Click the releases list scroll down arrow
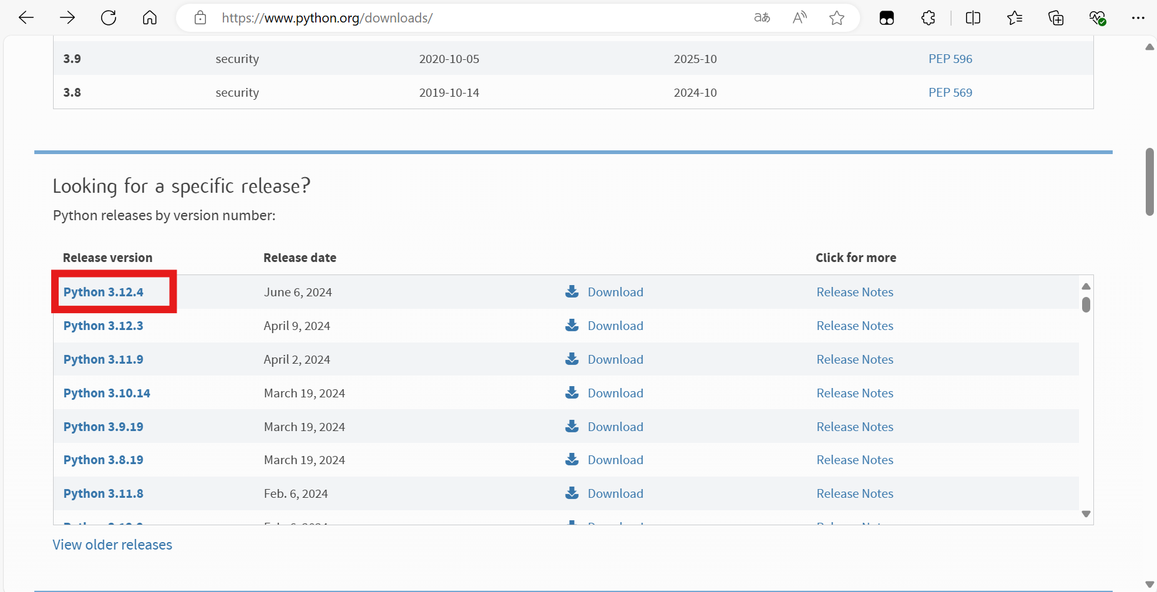This screenshot has height=592, width=1157. click(1086, 514)
